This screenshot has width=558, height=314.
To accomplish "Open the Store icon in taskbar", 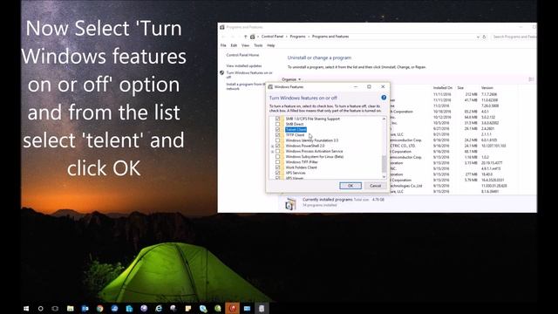I will [129, 308].
